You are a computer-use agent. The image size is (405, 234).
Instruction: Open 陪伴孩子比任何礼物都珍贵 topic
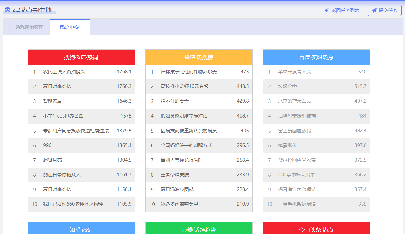pos(189,72)
